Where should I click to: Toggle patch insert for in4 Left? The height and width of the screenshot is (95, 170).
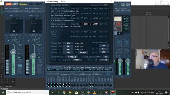tap(66, 85)
